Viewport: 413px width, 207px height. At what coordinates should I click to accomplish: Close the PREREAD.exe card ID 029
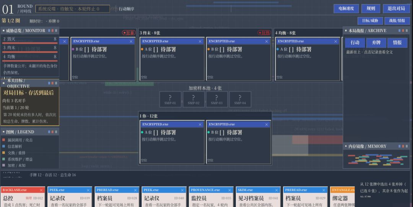(324, 190)
